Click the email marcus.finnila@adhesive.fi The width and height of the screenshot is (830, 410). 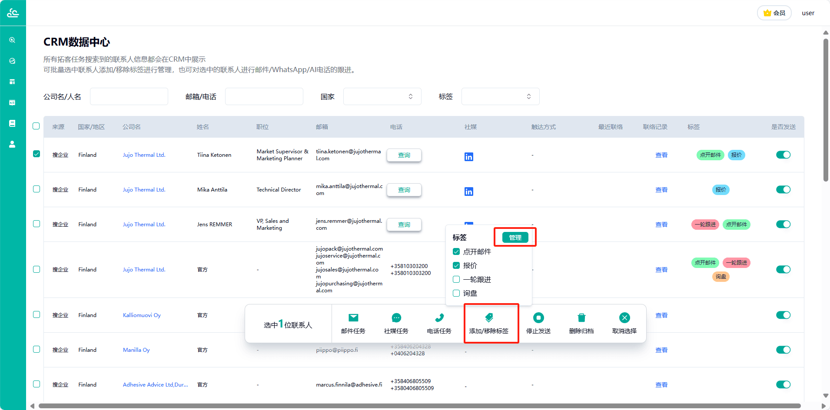(x=349, y=385)
